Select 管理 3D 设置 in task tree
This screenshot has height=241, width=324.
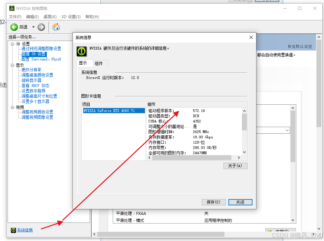pyautogui.click(x=34, y=54)
